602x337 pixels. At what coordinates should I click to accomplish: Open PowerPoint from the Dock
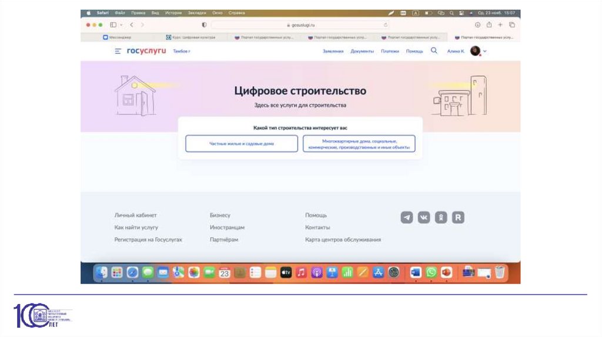446,272
